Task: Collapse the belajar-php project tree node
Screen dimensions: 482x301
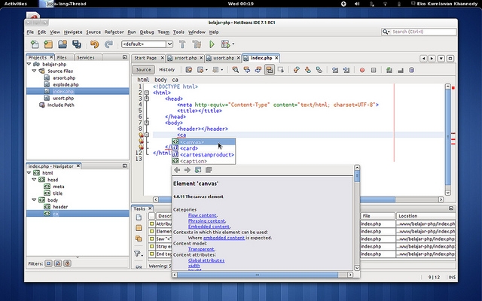Action: tap(29, 65)
